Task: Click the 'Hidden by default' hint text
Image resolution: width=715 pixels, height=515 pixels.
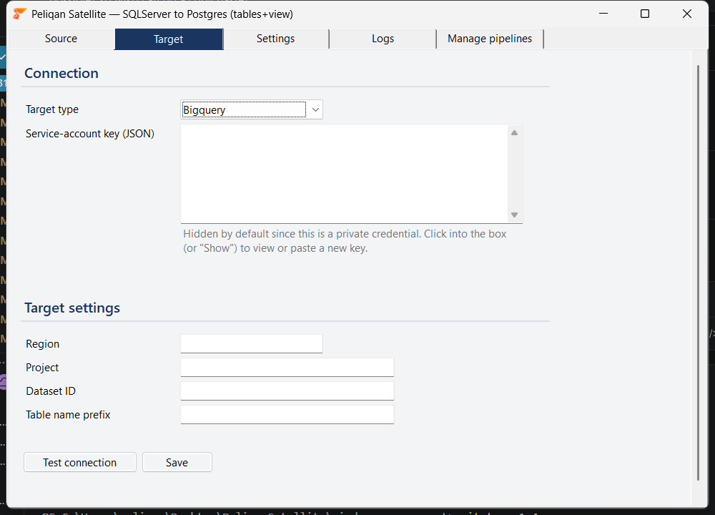Action: [345, 241]
